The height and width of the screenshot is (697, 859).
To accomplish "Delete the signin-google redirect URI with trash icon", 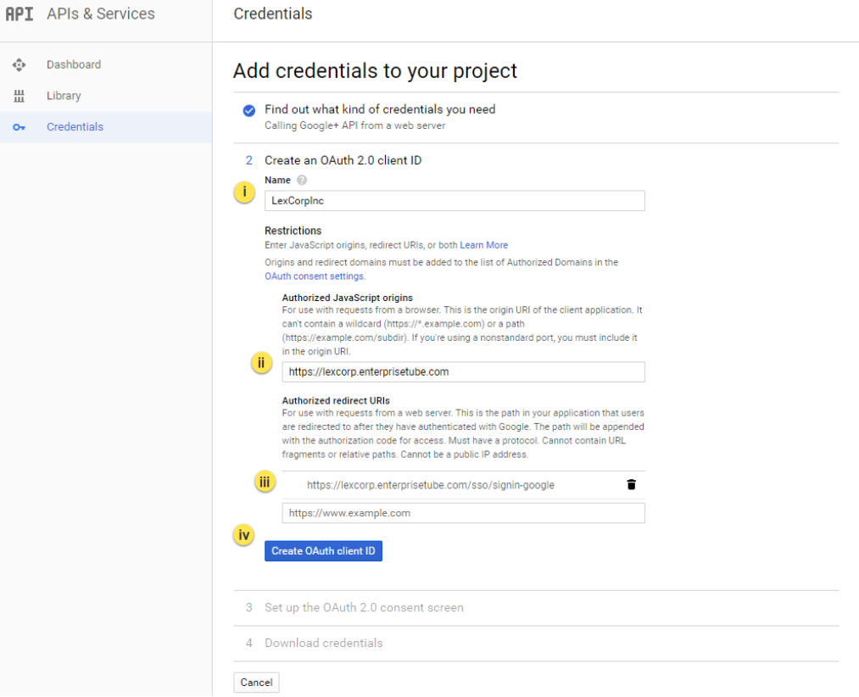I will point(631,485).
